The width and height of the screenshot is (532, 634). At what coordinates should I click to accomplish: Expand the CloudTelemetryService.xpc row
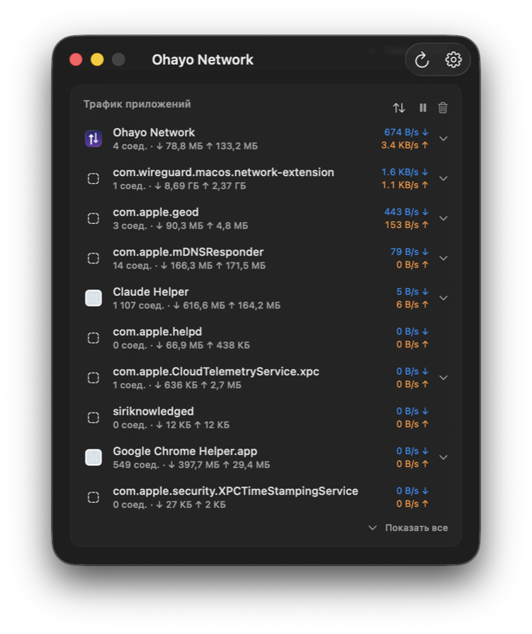[x=443, y=378]
